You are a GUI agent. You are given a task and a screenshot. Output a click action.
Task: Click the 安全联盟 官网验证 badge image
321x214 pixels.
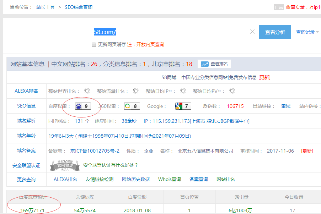tap(65, 165)
